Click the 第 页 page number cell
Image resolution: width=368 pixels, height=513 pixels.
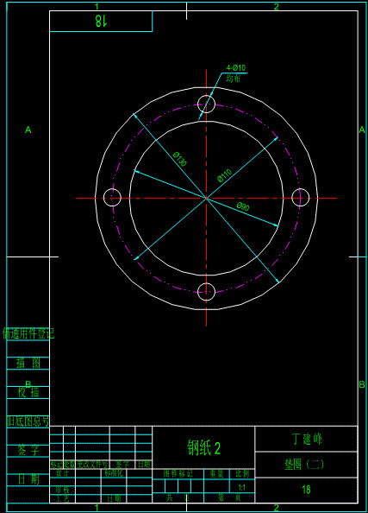click(229, 497)
